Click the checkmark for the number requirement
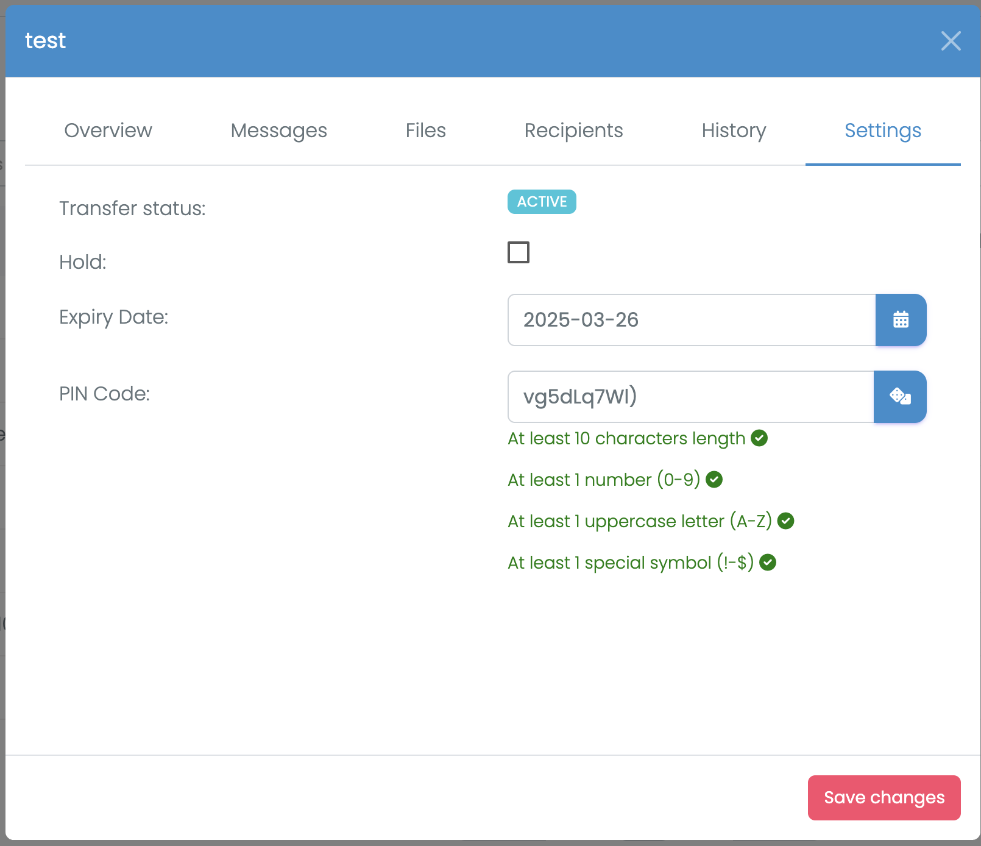Viewport: 981px width, 846px height. 714,480
